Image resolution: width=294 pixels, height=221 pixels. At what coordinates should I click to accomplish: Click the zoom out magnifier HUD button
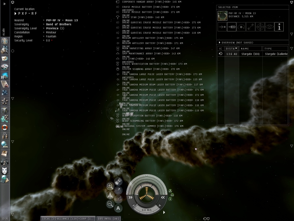pos(110,204)
